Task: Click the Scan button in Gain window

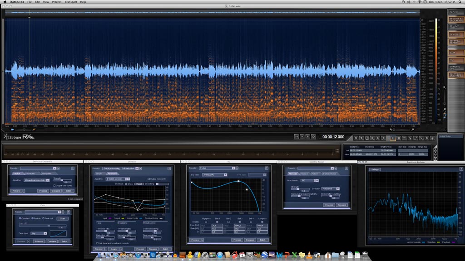Action: 63,218
